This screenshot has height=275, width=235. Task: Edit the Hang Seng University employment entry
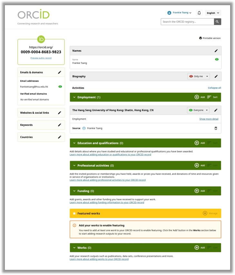pos(216,110)
